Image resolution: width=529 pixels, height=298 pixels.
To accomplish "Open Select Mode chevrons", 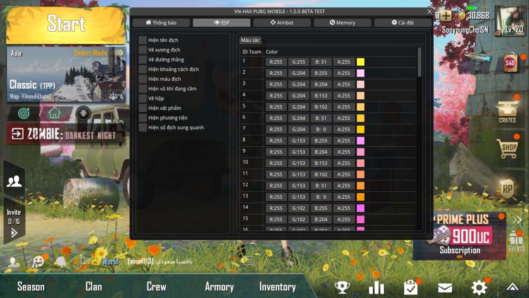I will [119, 53].
